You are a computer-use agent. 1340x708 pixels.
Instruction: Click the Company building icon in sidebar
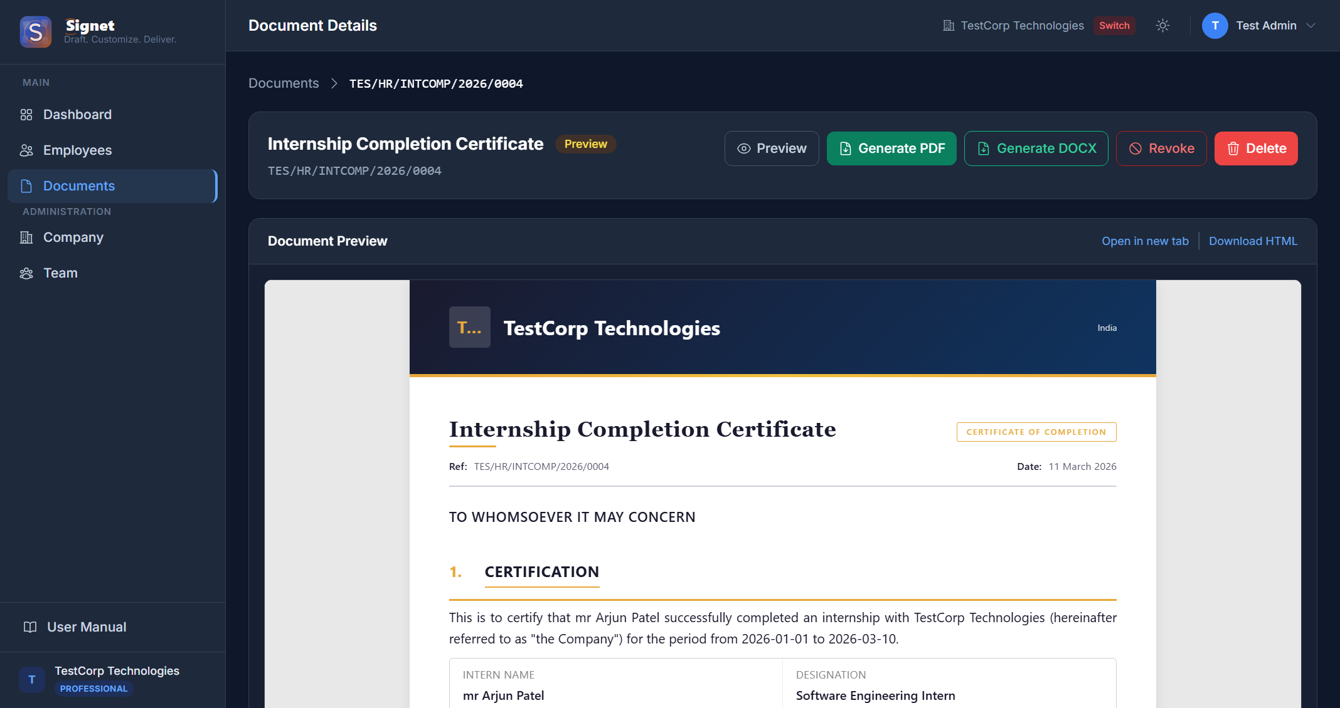tap(26, 237)
